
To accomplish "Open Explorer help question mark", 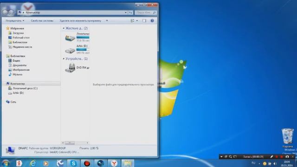I will [152, 20].
